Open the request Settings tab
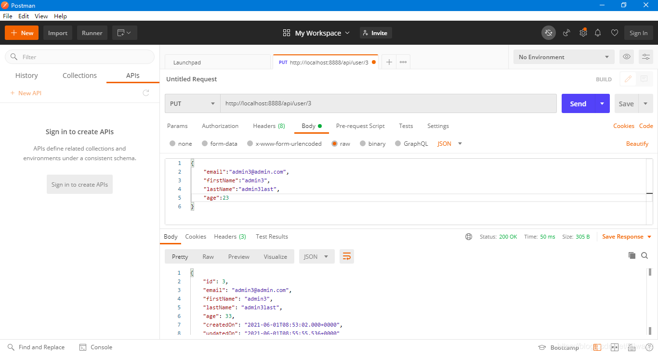Viewport: 658px width, 355px height. tap(438, 126)
